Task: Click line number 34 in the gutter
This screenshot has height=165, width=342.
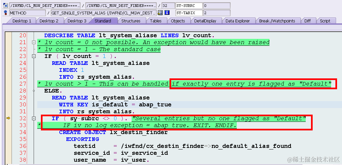Action: click(x=23, y=132)
